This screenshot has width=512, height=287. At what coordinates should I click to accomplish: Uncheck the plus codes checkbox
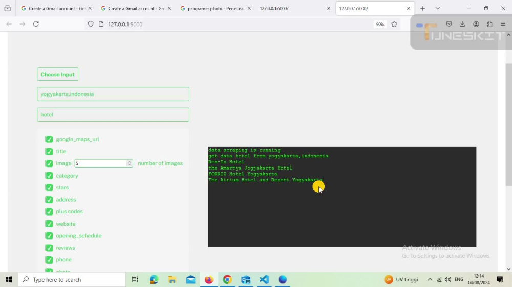49,212
